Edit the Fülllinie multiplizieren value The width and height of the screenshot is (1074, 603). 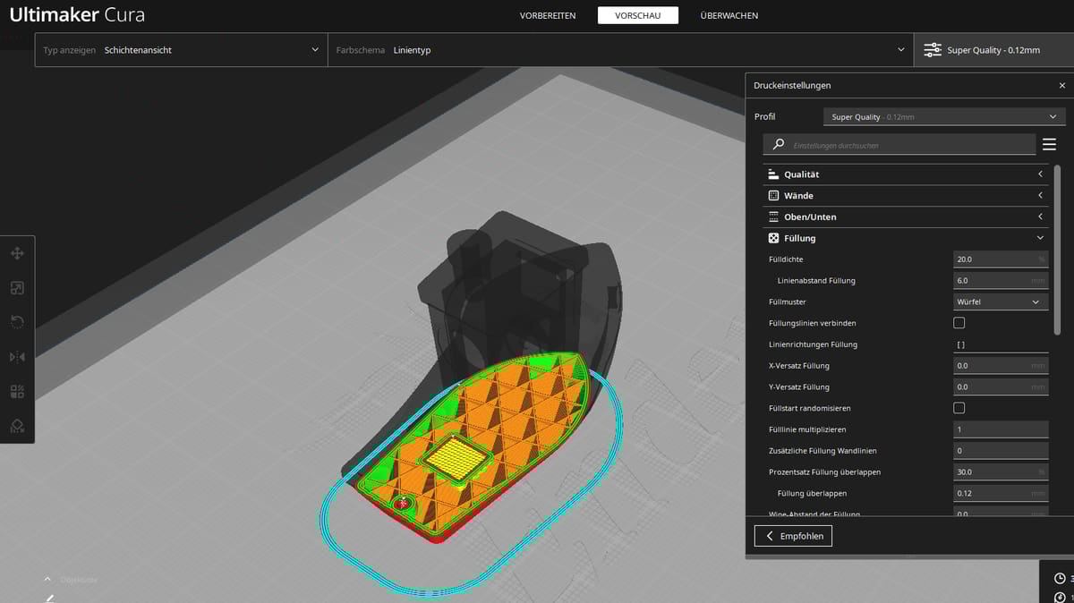pos(1001,429)
